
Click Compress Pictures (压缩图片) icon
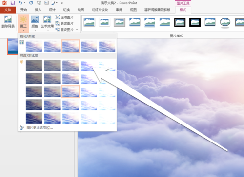[58, 17]
